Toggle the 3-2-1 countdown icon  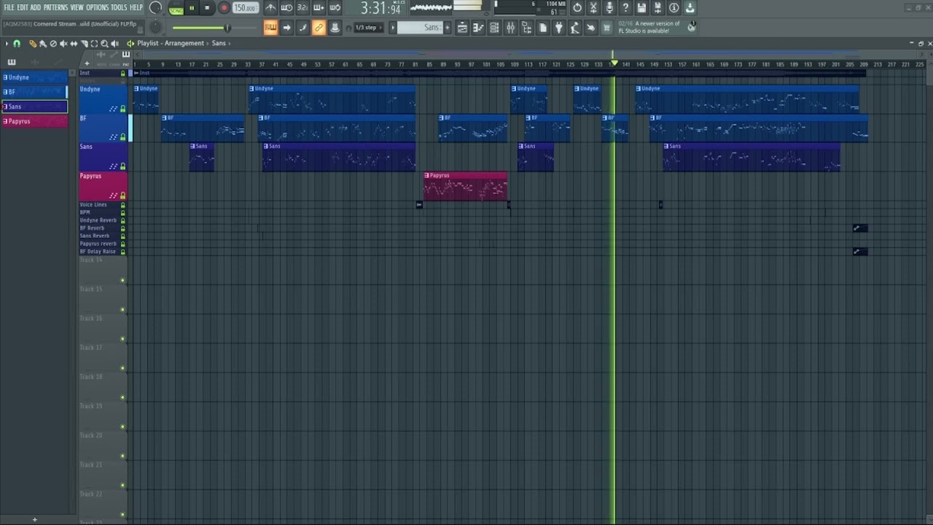[302, 8]
